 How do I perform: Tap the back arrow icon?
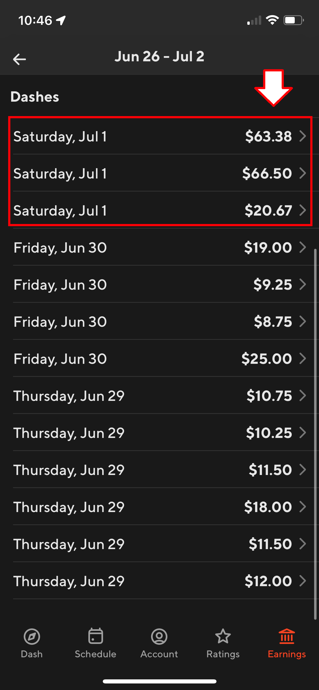pyautogui.click(x=19, y=59)
